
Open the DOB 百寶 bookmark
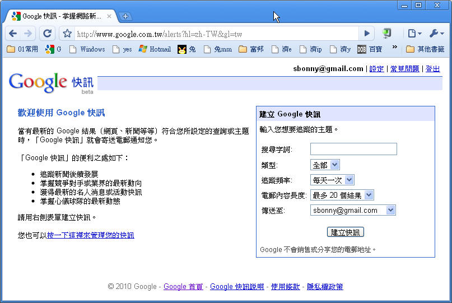(370, 49)
